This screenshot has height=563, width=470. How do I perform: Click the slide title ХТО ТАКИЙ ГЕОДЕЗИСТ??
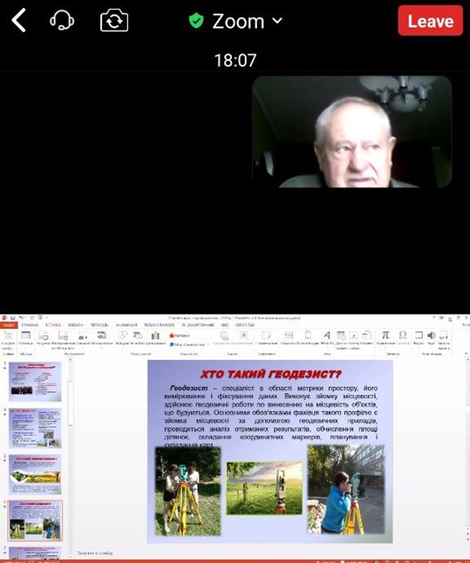(x=270, y=374)
